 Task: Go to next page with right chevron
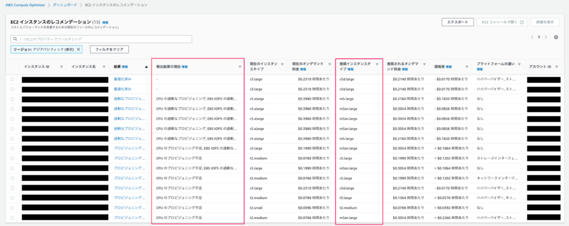click(x=546, y=37)
